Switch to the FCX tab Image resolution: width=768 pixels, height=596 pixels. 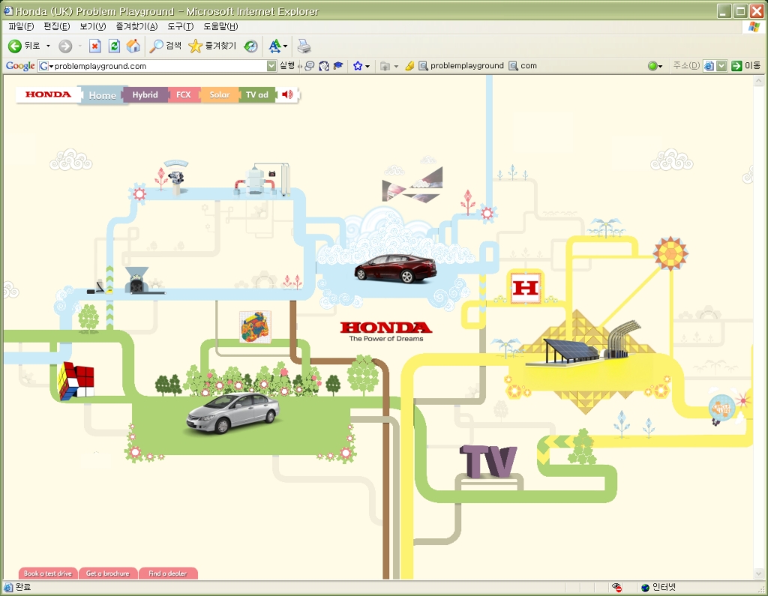click(x=184, y=94)
